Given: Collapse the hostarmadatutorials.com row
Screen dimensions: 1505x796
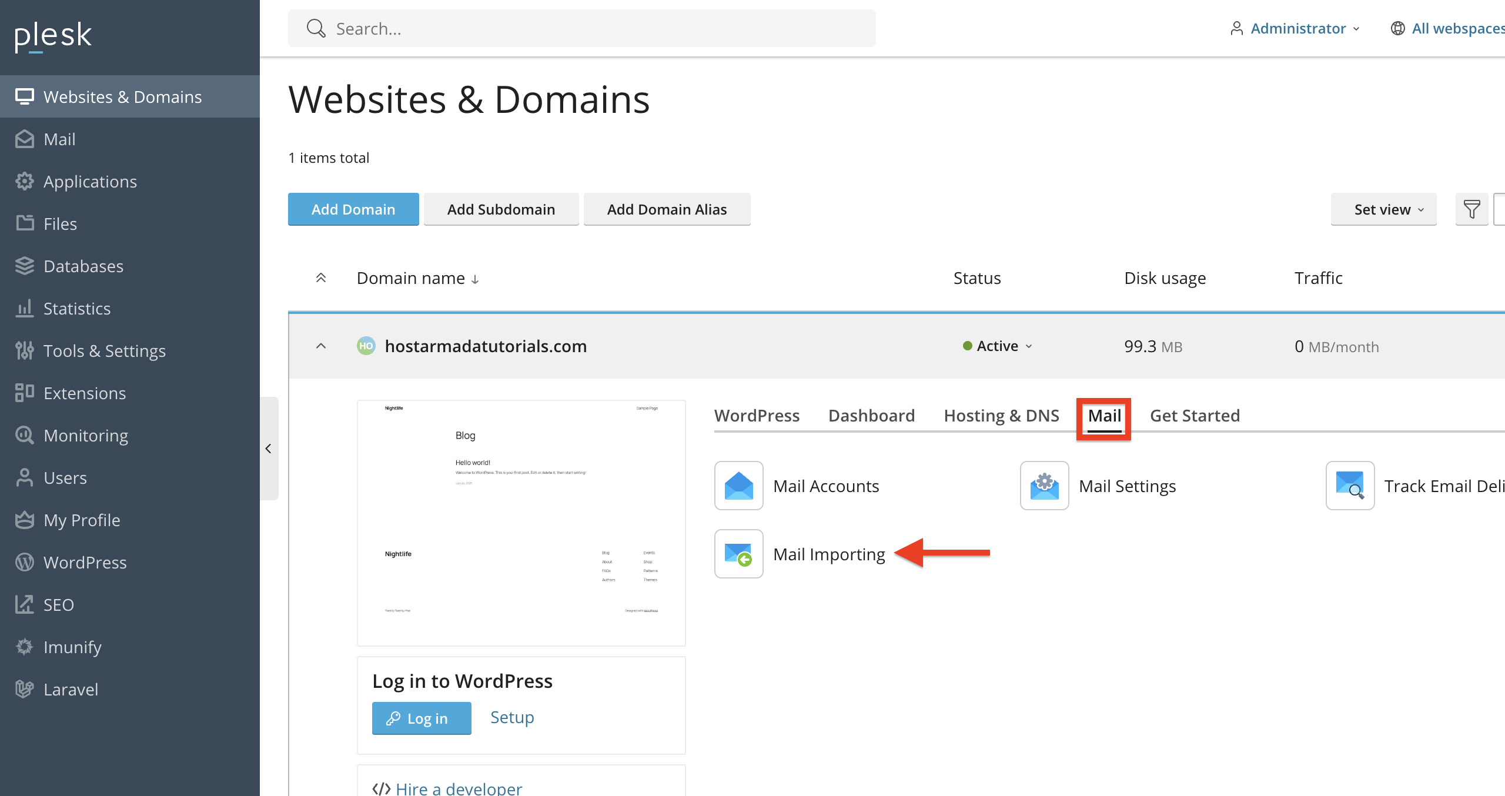Looking at the screenshot, I should (x=321, y=346).
